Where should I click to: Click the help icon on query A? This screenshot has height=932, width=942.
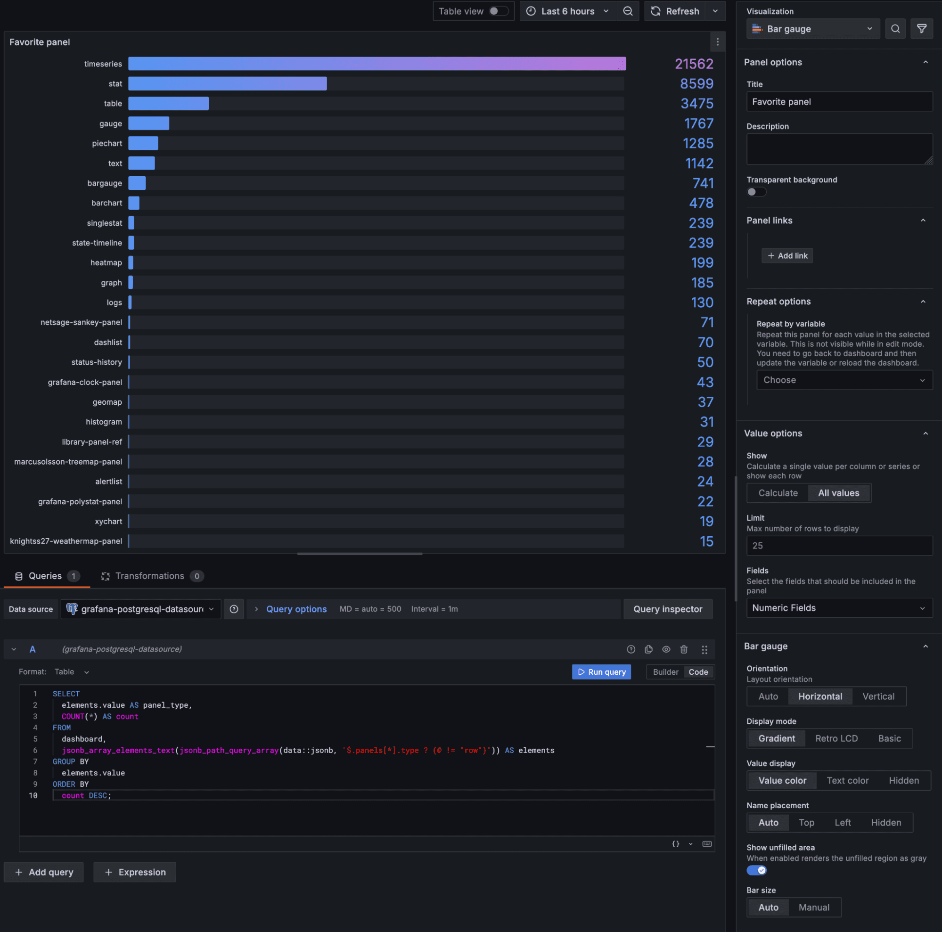pos(631,649)
